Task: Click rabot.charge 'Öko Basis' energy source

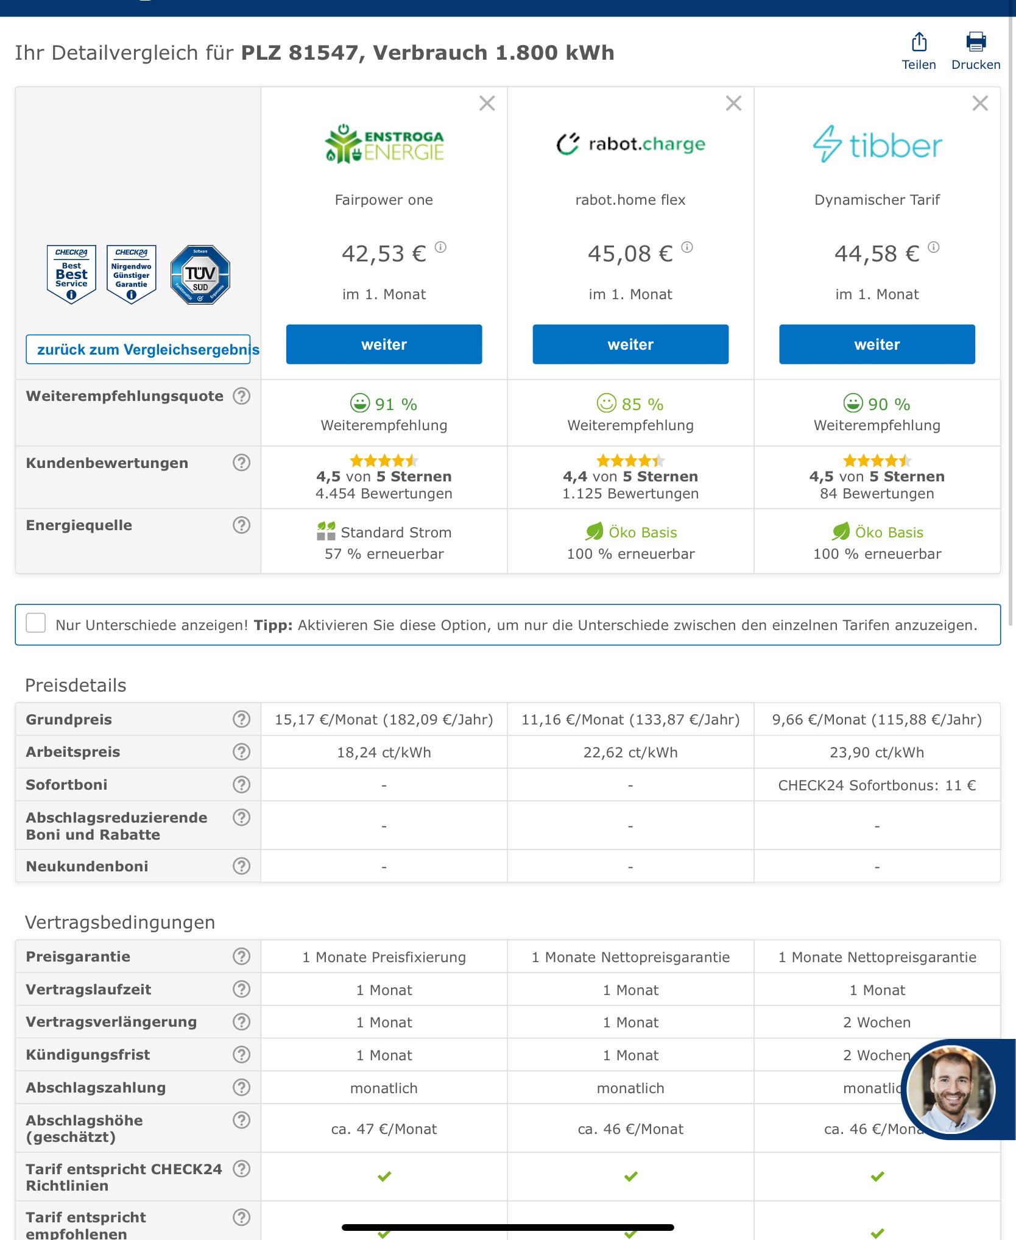Action: pos(630,532)
